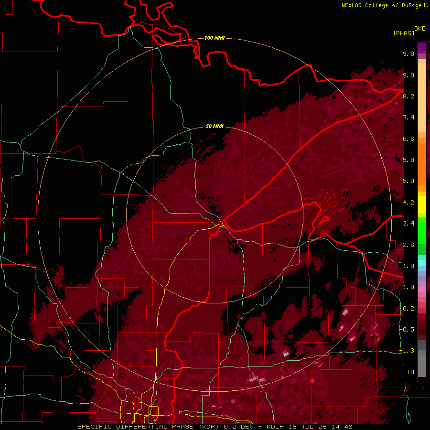Click the 1.0 scale value
The height and width of the screenshot is (430, 430).
[408, 287]
